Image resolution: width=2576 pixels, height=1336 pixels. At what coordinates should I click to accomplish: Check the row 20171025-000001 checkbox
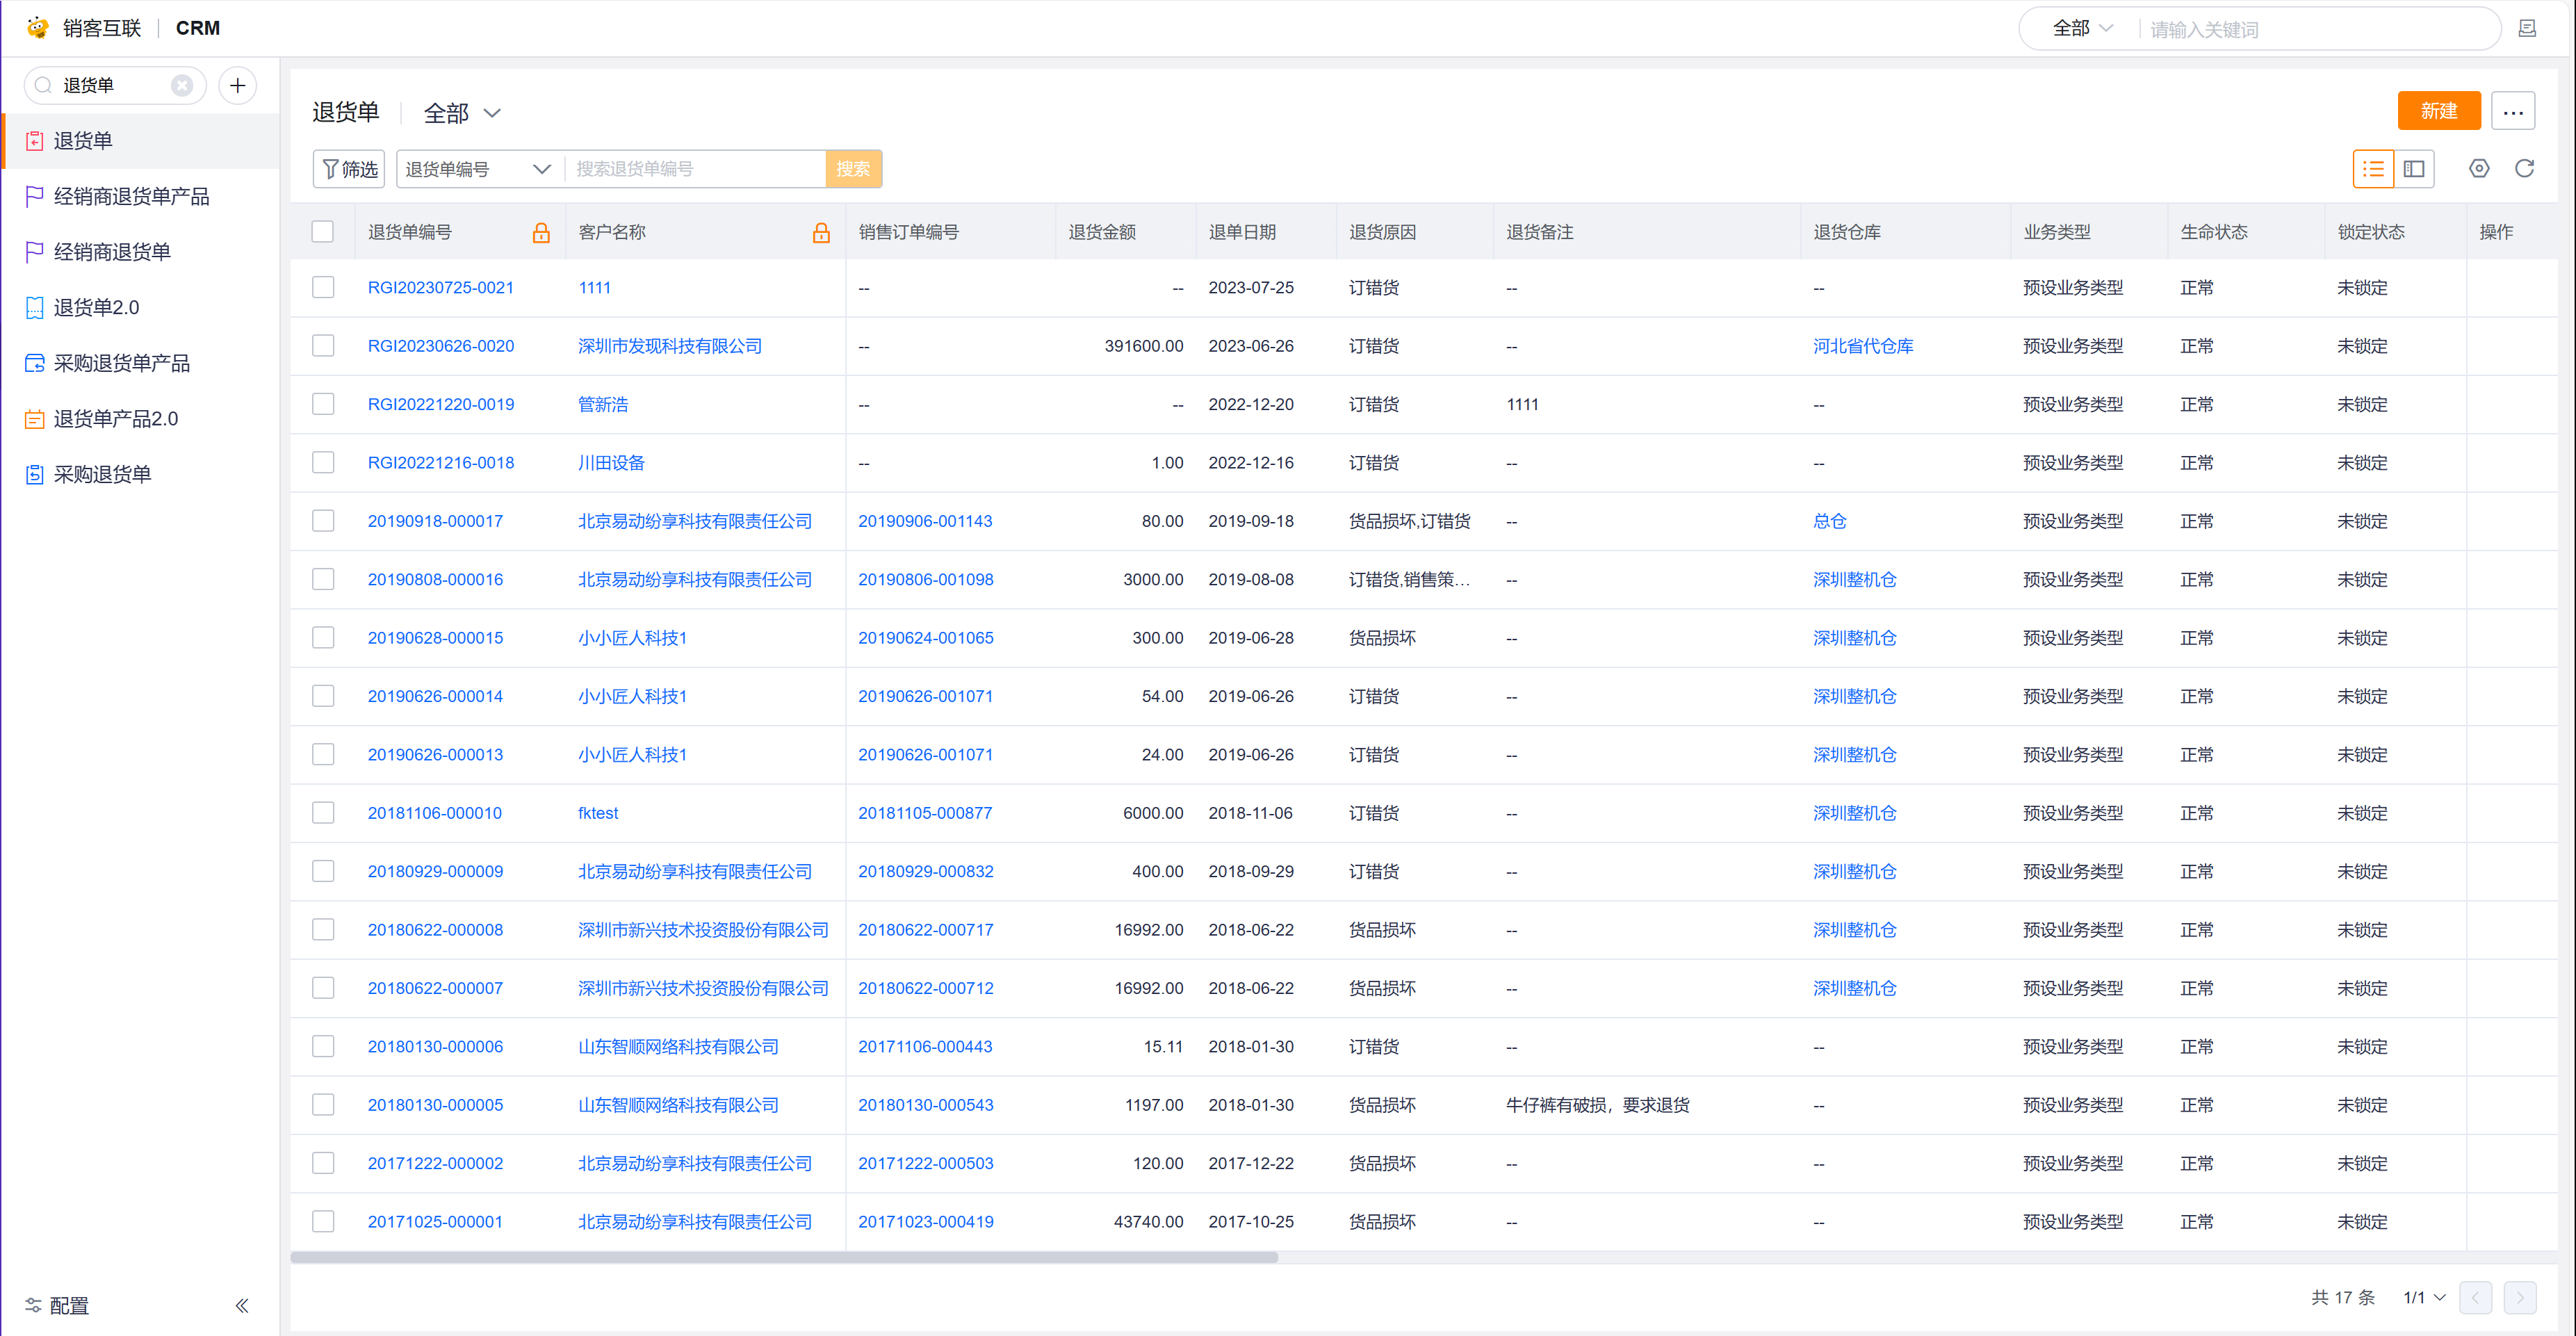322,1221
